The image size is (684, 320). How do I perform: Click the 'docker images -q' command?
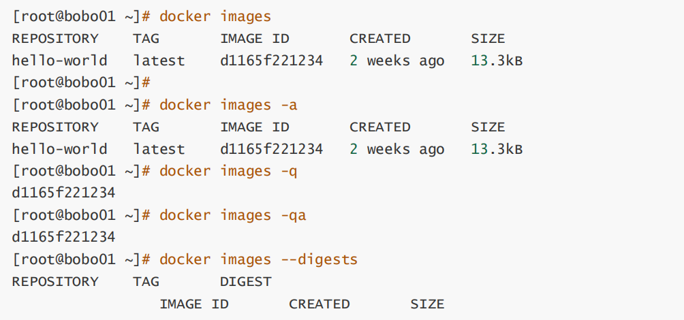(228, 171)
